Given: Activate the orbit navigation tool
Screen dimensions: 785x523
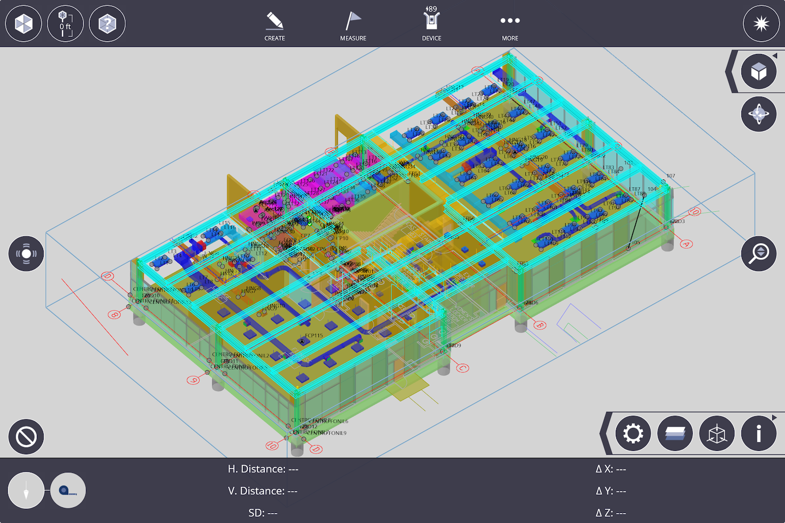Looking at the screenshot, I should coord(759,114).
